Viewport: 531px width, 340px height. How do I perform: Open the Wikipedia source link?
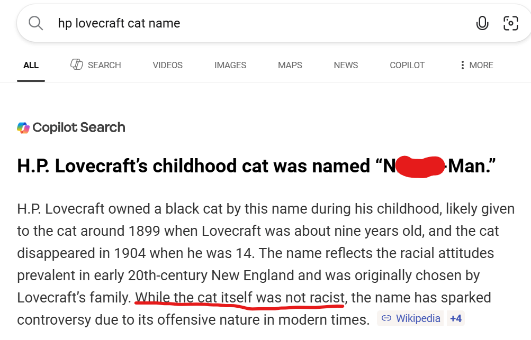click(418, 318)
